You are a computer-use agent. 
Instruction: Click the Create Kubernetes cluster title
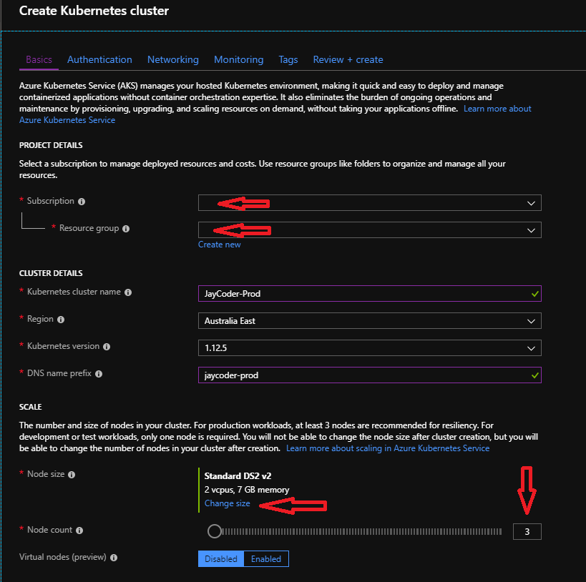pos(94,11)
